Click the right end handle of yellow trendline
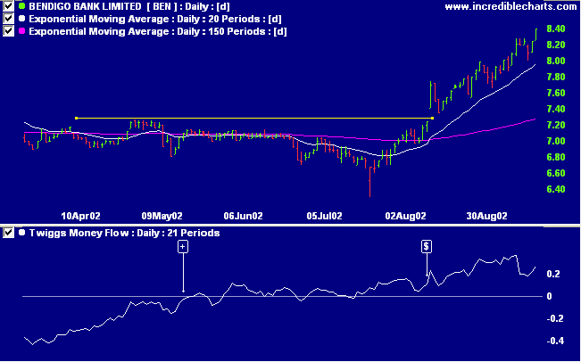Viewport: 581px width, 362px height. 433,119
